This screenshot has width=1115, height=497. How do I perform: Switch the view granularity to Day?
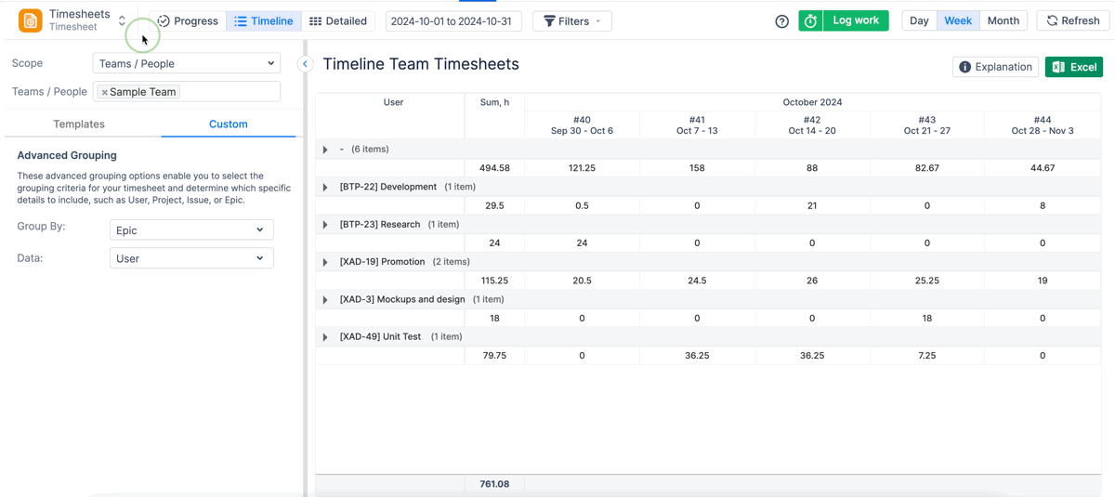pyautogui.click(x=919, y=20)
